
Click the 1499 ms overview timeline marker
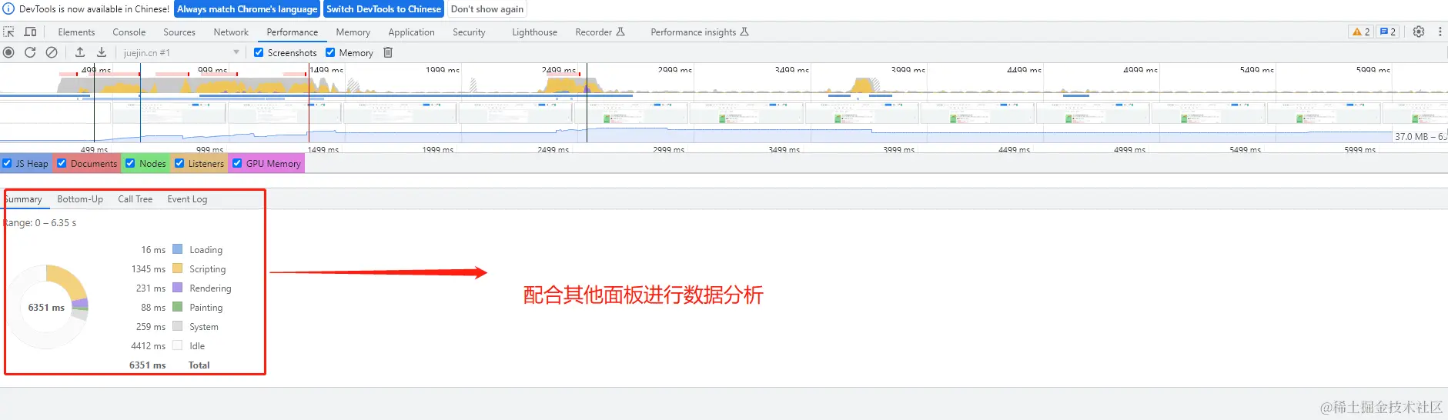click(326, 70)
